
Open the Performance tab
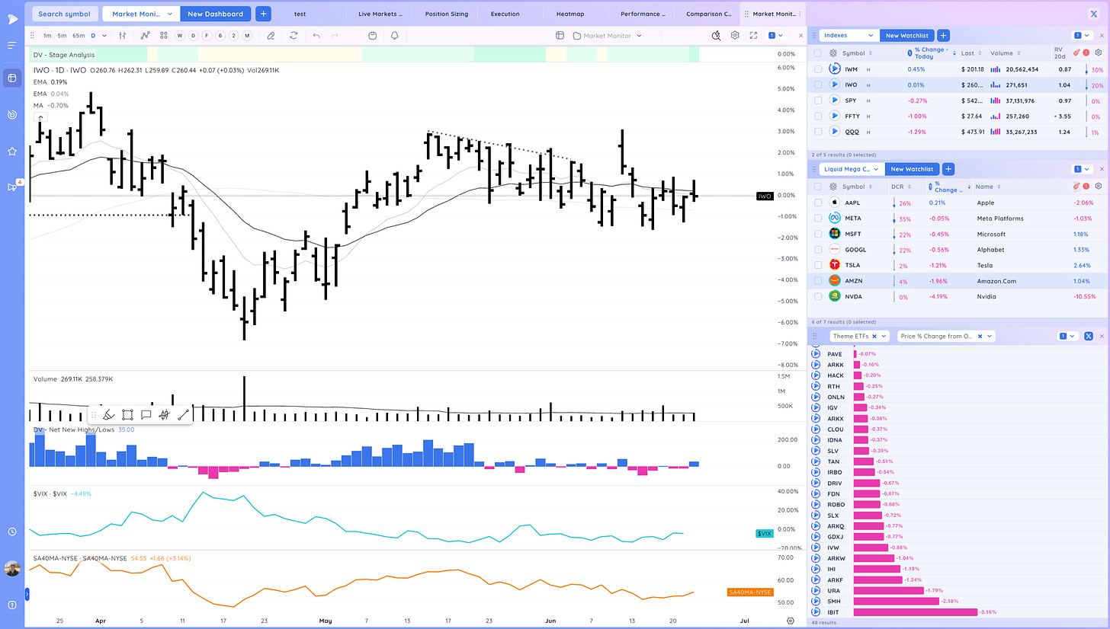(642, 14)
